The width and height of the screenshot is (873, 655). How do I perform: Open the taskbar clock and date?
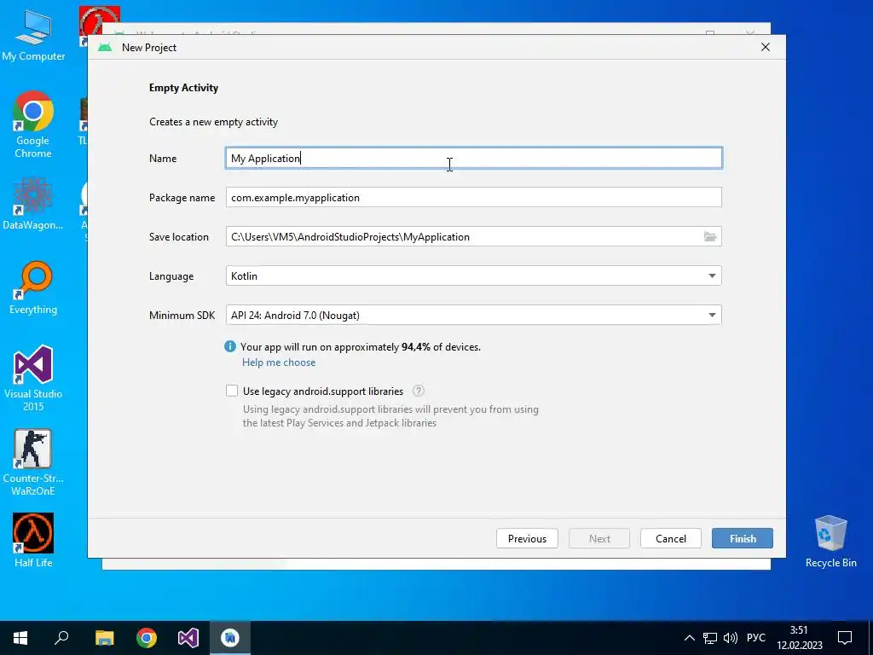[x=800, y=638]
